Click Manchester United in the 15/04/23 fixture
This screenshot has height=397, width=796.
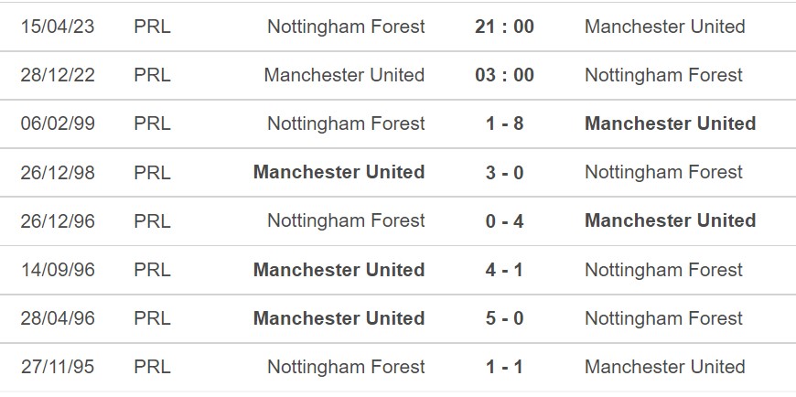[x=665, y=27]
